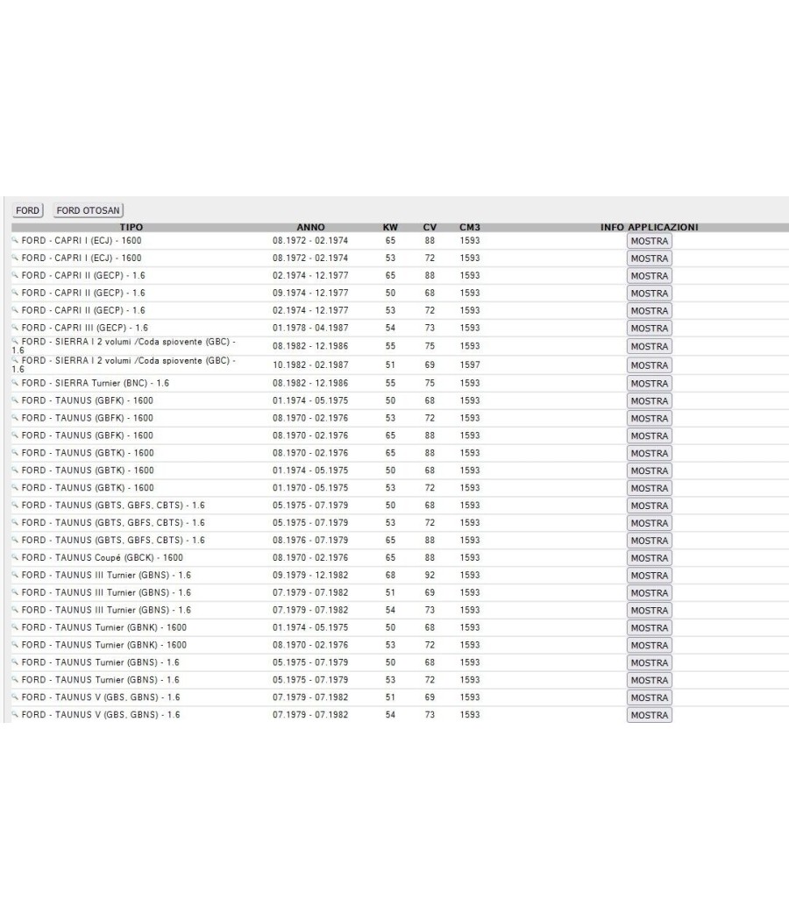
Task: Click date range 10.1982 - 02.1987
Action: 310,365
